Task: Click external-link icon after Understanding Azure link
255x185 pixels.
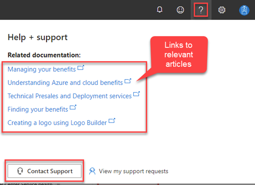Action: pos(128,81)
